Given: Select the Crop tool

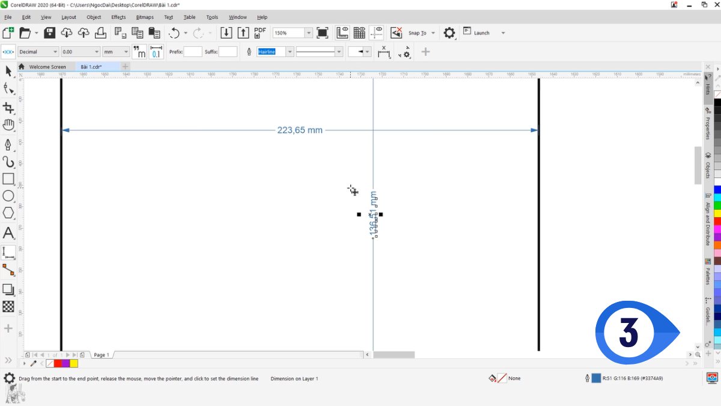Looking at the screenshot, I should point(8,108).
